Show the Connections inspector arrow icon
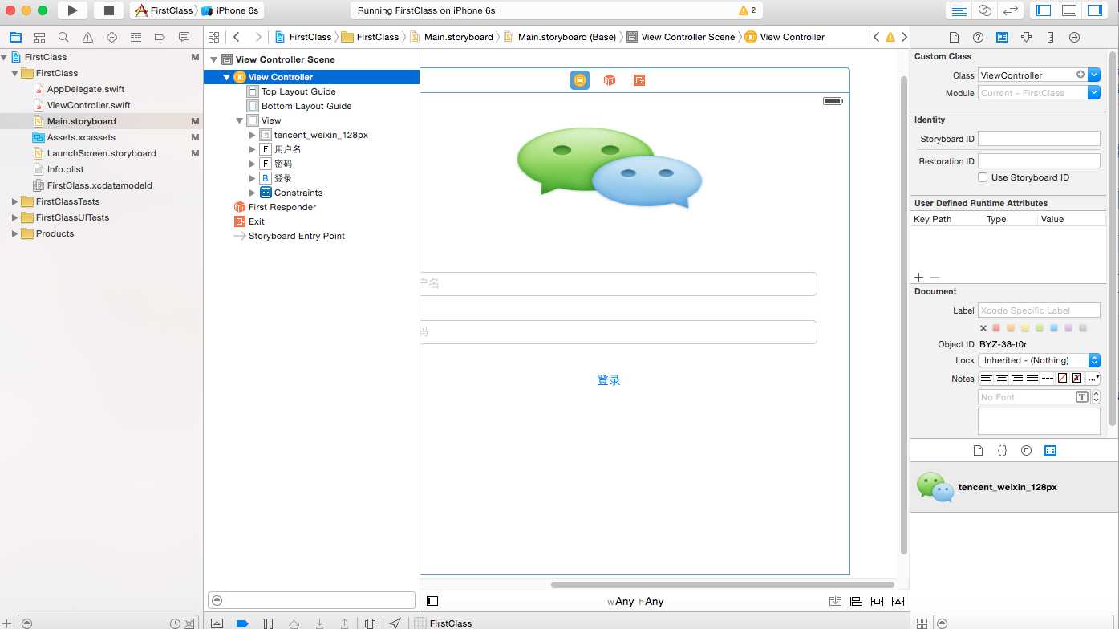 [x=1074, y=37]
